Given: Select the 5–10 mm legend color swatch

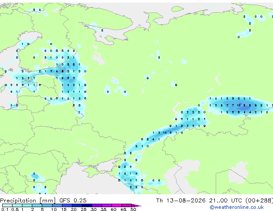Looking at the screenshot, I should (x=47, y=205).
